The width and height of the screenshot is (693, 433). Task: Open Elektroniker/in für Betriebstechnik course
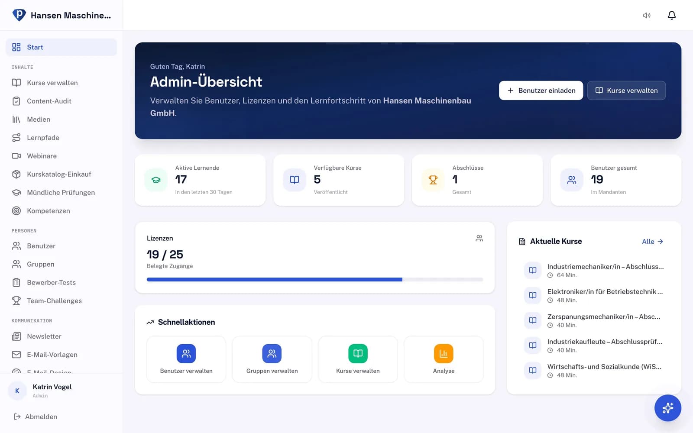(594, 295)
